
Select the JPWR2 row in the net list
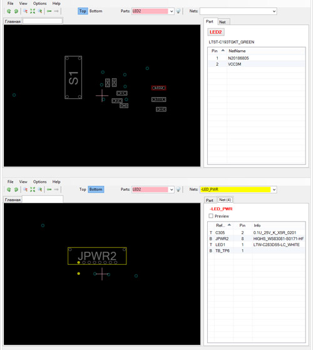point(257,239)
